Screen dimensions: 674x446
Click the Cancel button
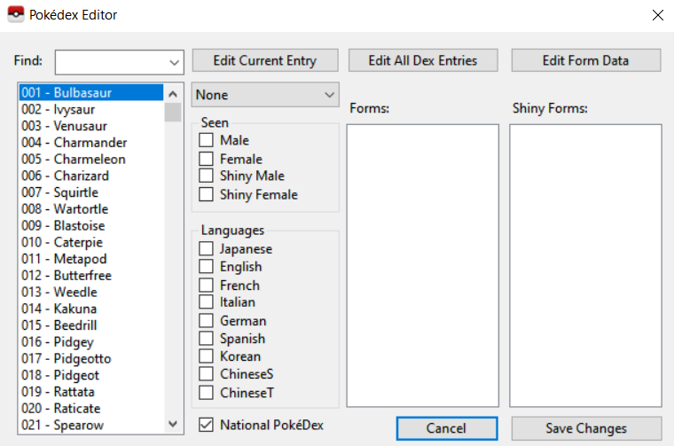pyautogui.click(x=447, y=428)
